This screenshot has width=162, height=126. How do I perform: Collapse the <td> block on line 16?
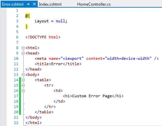(23, 91)
